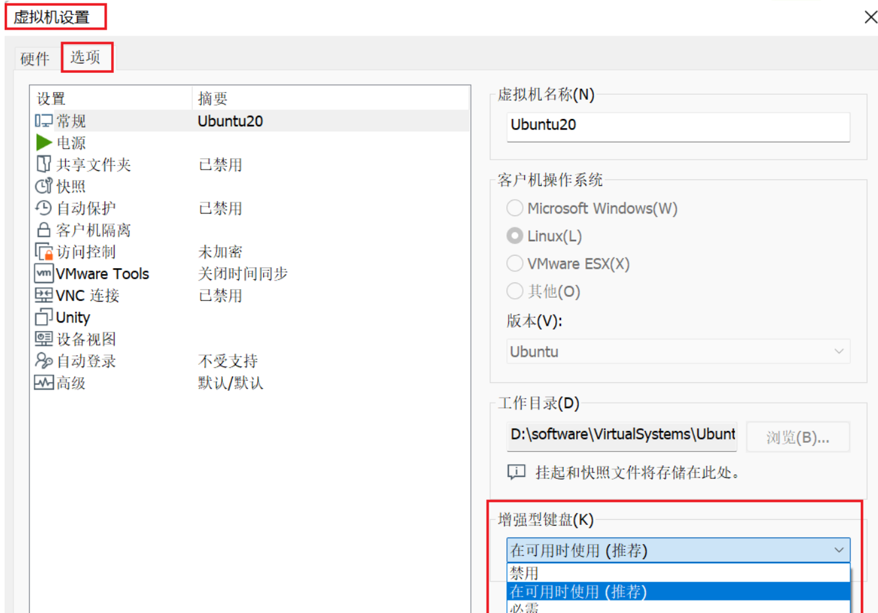Screen dimensions: 878x613
Task: Select Microsoft Windows(W) radio button
Action: pyautogui.click(x=515, y=208)
